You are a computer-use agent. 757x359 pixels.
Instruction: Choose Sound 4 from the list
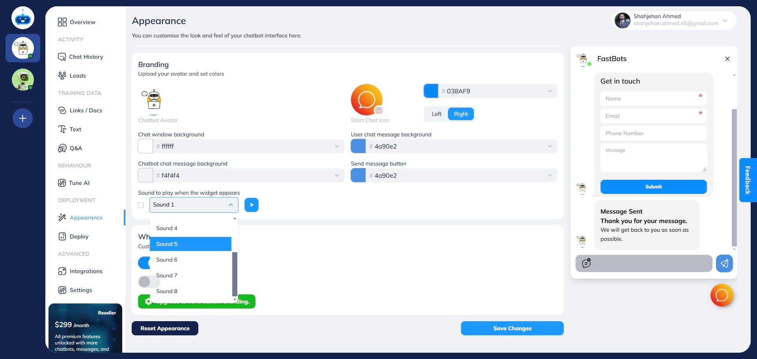tap(191, 229)
